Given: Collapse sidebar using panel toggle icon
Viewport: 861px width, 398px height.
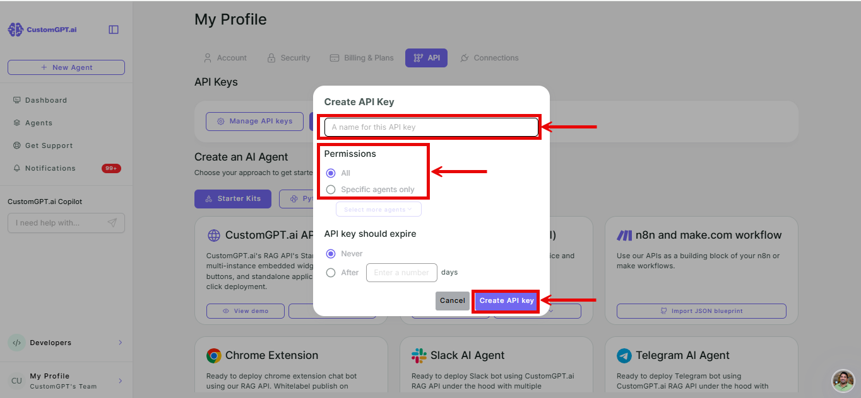Looking at the screenshot, I should 114,30.
